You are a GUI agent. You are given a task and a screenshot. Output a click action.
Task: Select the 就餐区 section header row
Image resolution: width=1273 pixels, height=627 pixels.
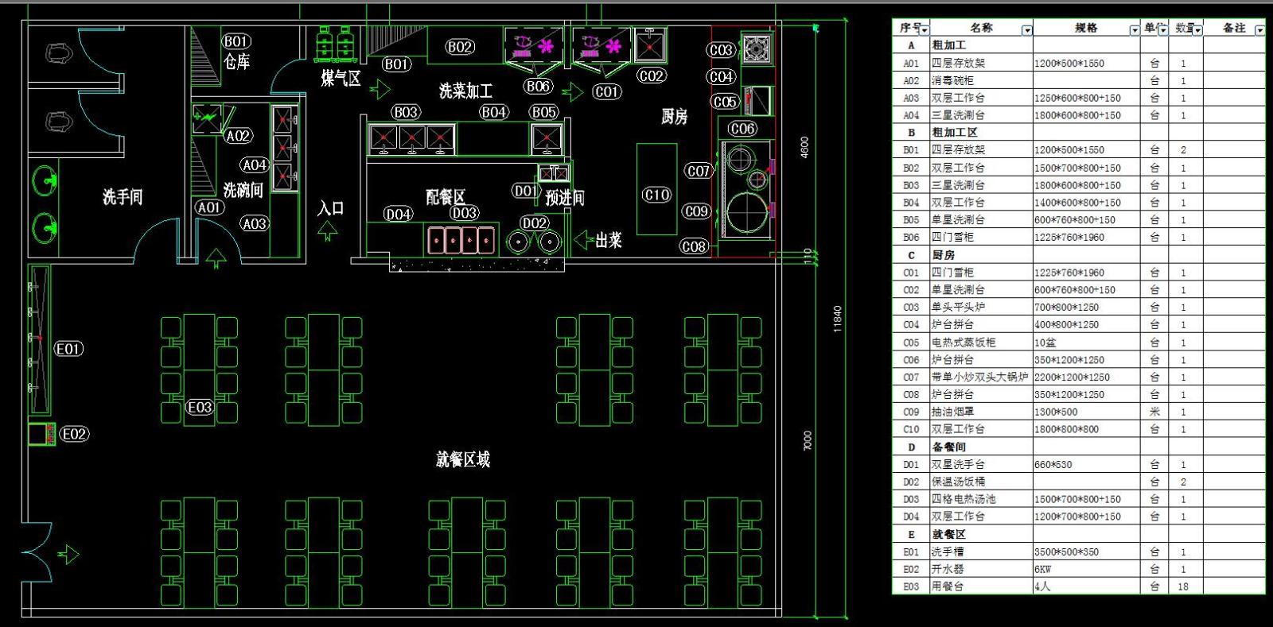[x=1079, y=534]
